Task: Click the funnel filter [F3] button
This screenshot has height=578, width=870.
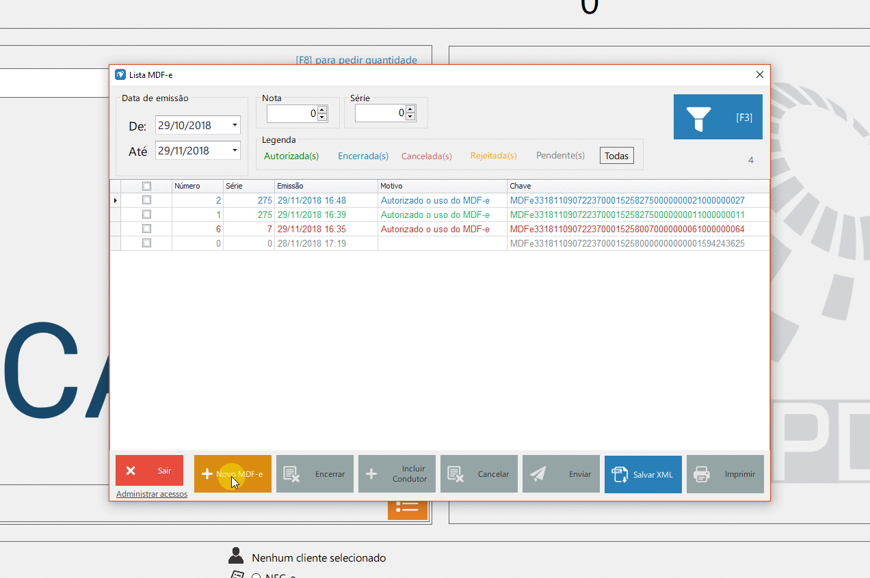Action: pyautogui.click(x=717, y=117)
